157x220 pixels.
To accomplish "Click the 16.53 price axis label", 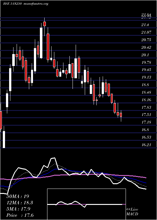I will 146,137.
